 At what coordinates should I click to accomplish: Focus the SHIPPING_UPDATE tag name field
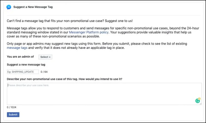23,72
